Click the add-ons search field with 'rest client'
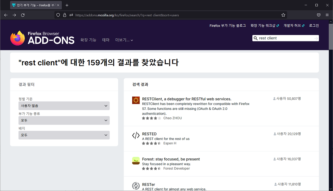Image resolution: width=333 pixels, height=191 pixels. coord(286,38)
